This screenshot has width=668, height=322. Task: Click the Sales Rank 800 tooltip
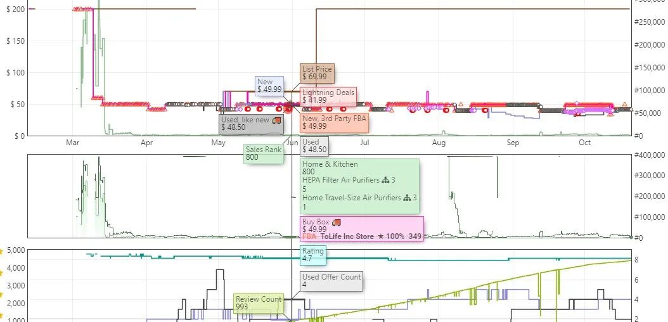point(263,153)
